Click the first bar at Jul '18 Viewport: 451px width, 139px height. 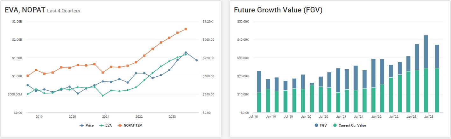point(259,92)
